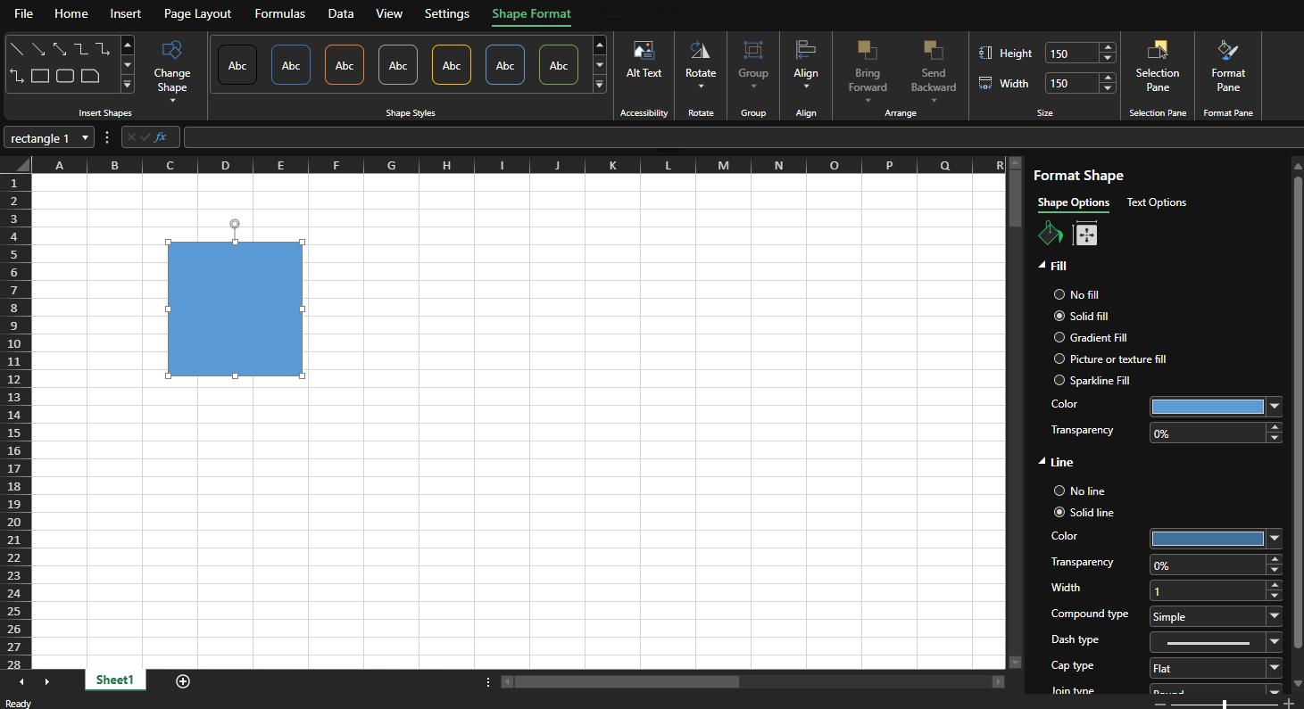The height and width of the screenshot is (709, 1304).
Task: Apply the yellow outline Abc shape style
Action: tap(452, 65)
